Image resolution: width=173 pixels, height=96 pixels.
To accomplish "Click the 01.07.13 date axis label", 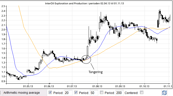I will click(72, 86).
